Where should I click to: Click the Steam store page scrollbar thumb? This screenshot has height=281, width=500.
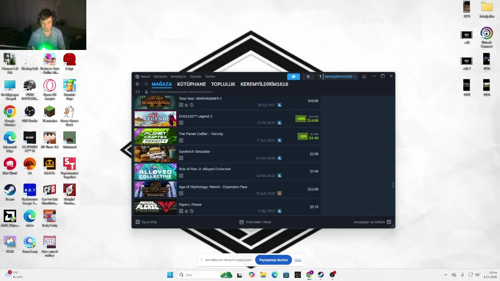[x=393, y=185]
